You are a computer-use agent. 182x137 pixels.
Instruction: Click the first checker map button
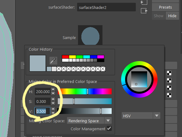169,73
